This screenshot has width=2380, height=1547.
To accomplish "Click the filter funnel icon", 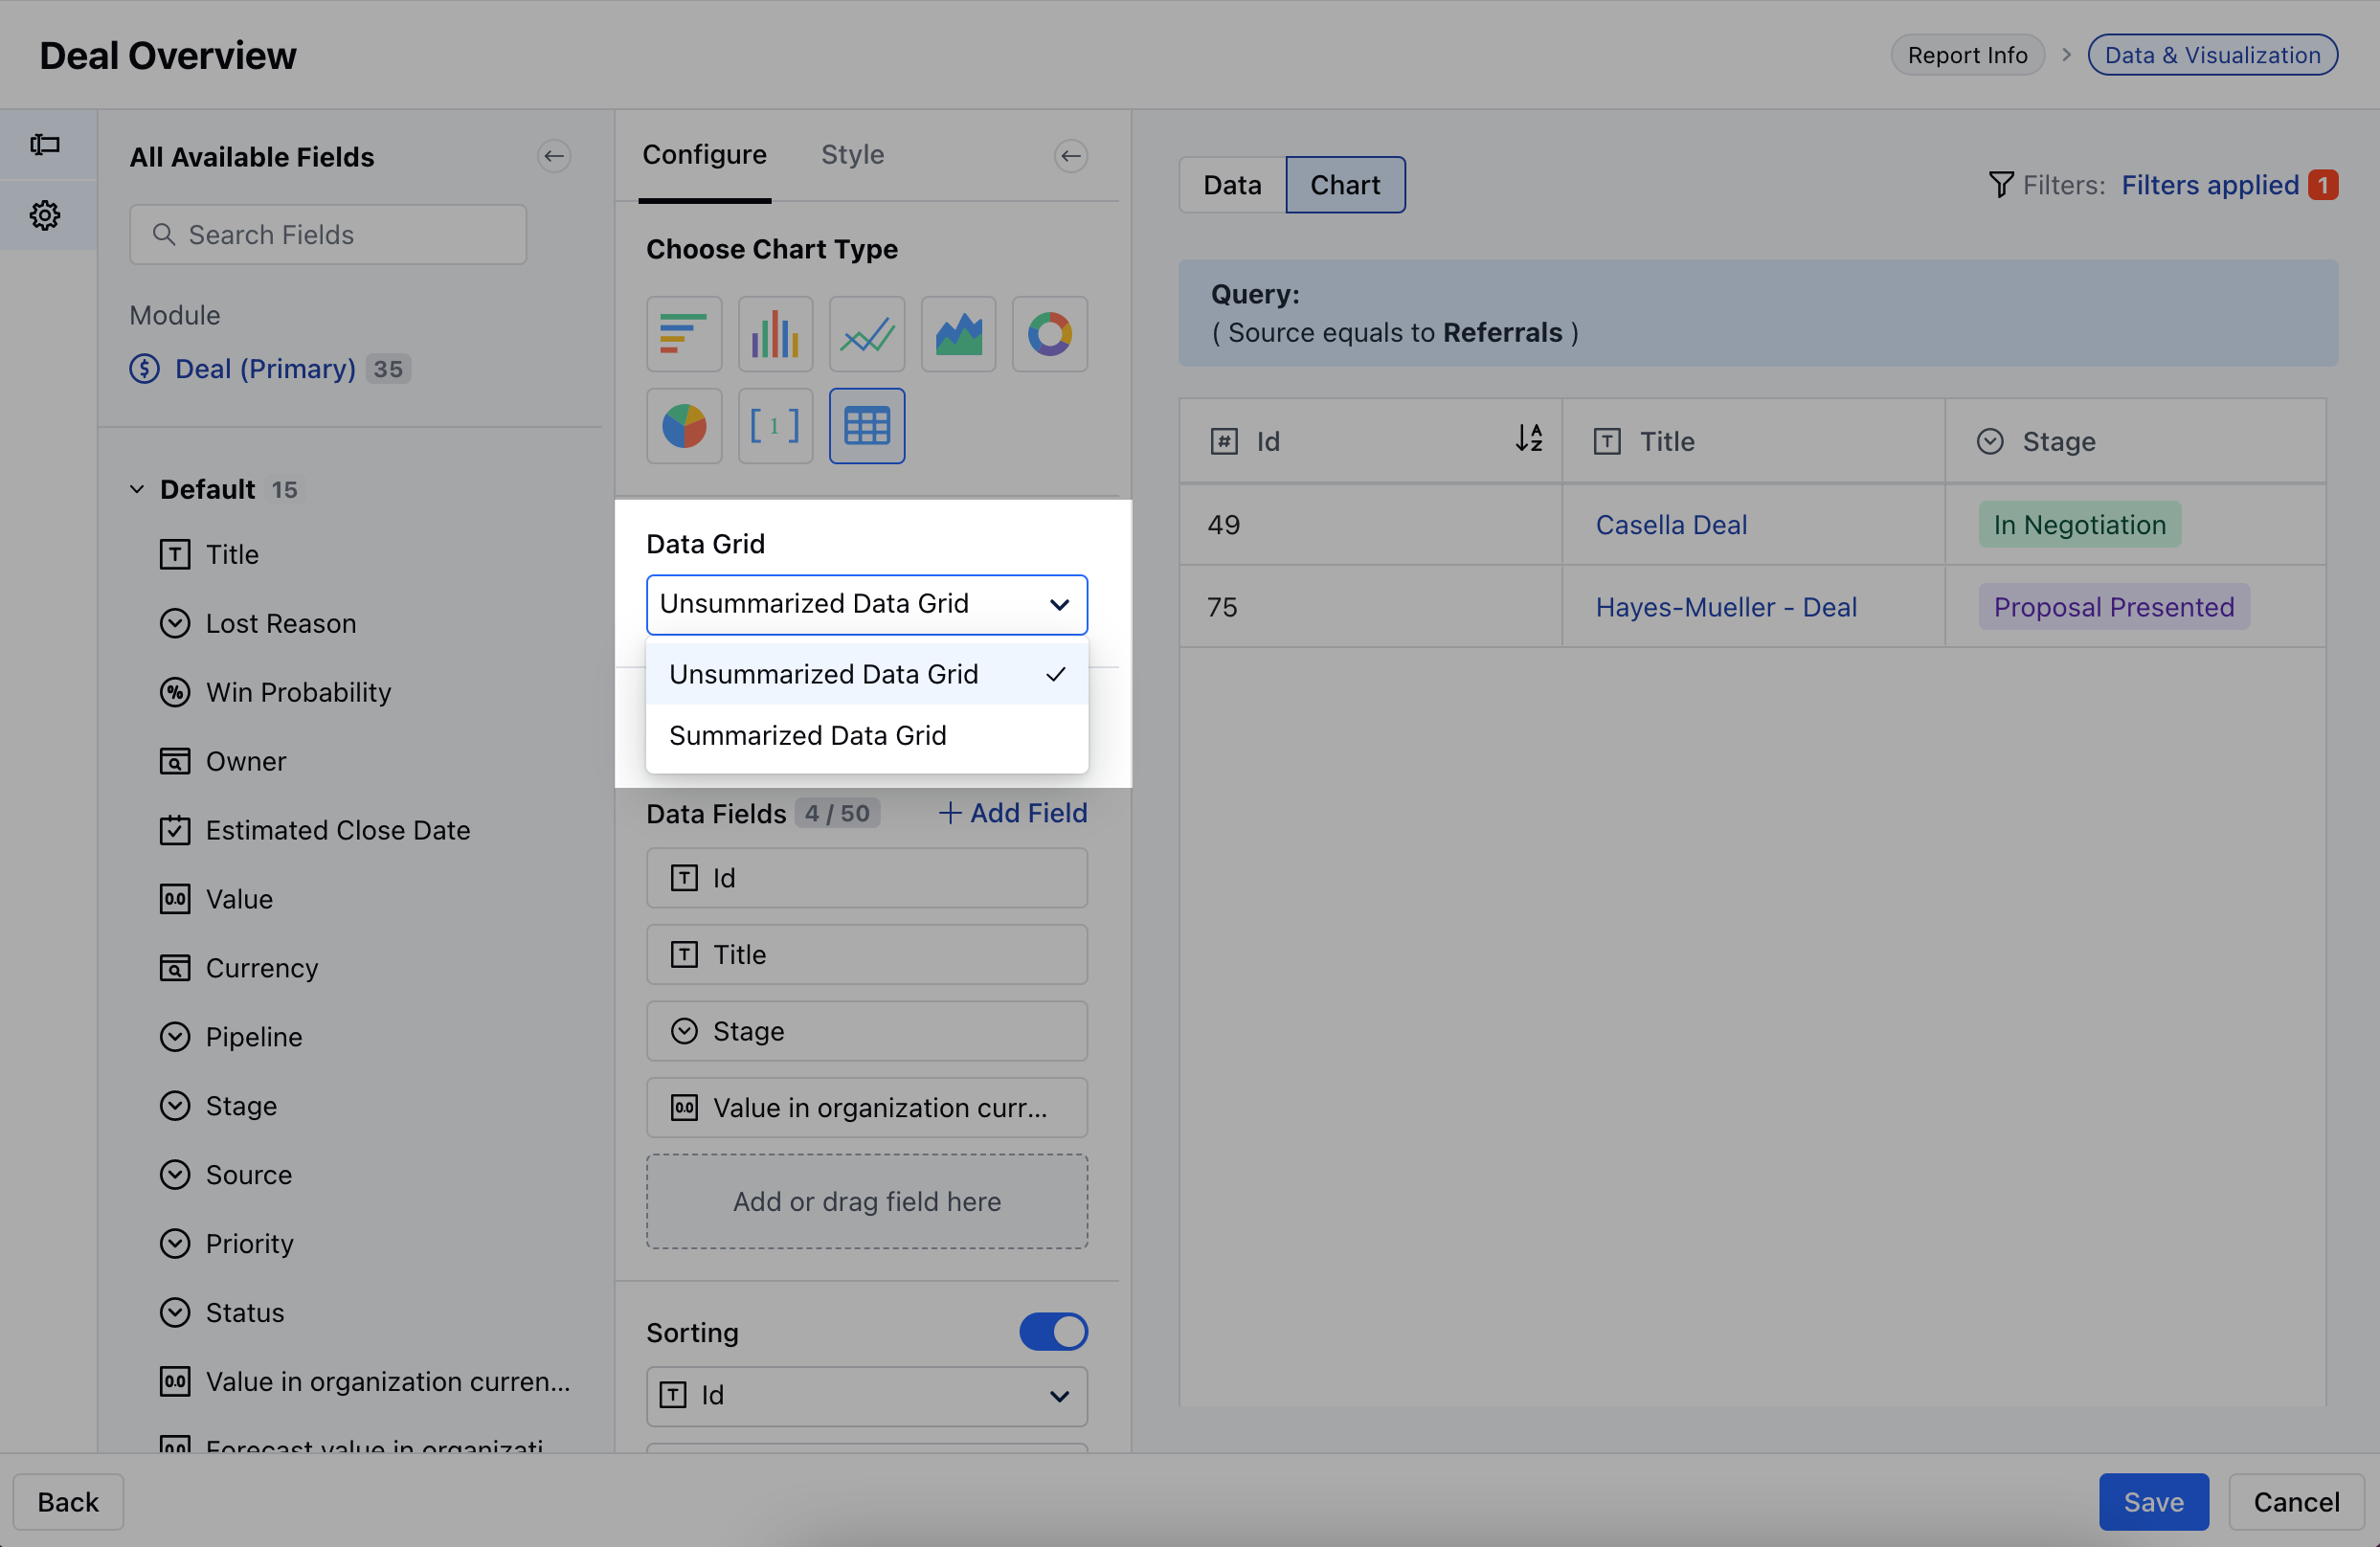I will point(2001,185).
